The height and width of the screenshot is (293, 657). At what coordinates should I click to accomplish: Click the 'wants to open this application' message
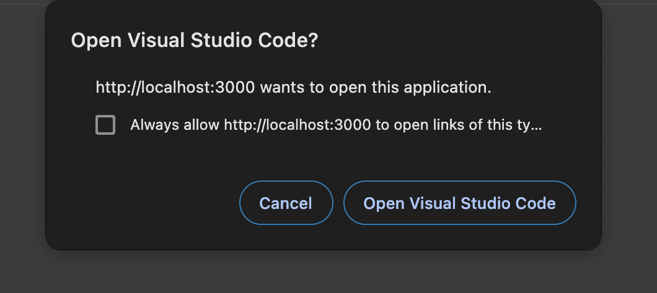375,87
